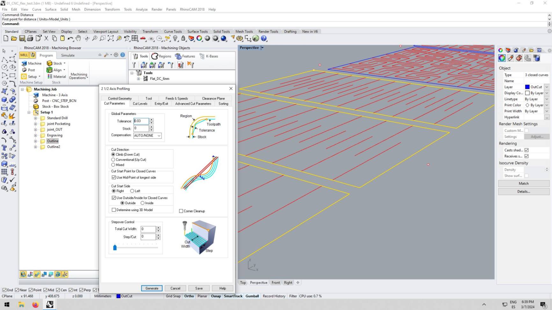
Task: Click the Cut scissors icon
Action: point(46,39)
